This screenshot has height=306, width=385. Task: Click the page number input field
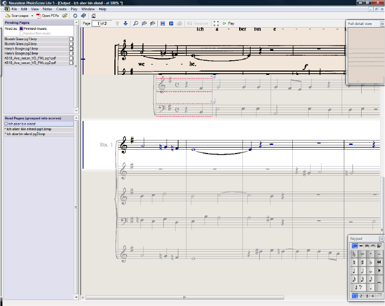97,24
